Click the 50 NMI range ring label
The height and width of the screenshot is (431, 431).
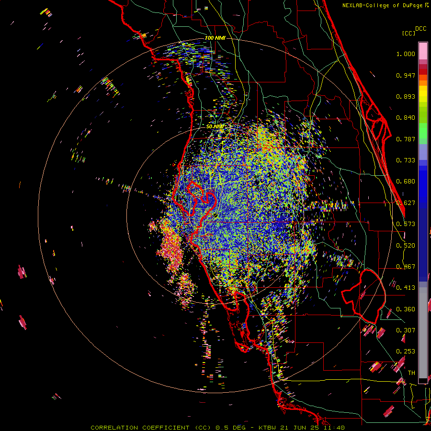pos(215,127)
